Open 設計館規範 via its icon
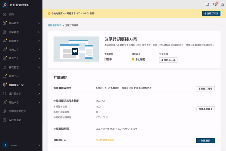Viewport: 226px width, 151px height. tap(4, 120)
